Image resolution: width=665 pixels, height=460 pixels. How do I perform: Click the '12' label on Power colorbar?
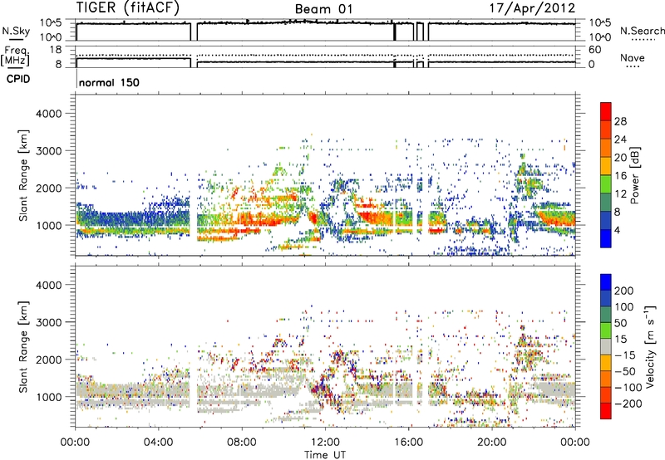pos(620,194)
